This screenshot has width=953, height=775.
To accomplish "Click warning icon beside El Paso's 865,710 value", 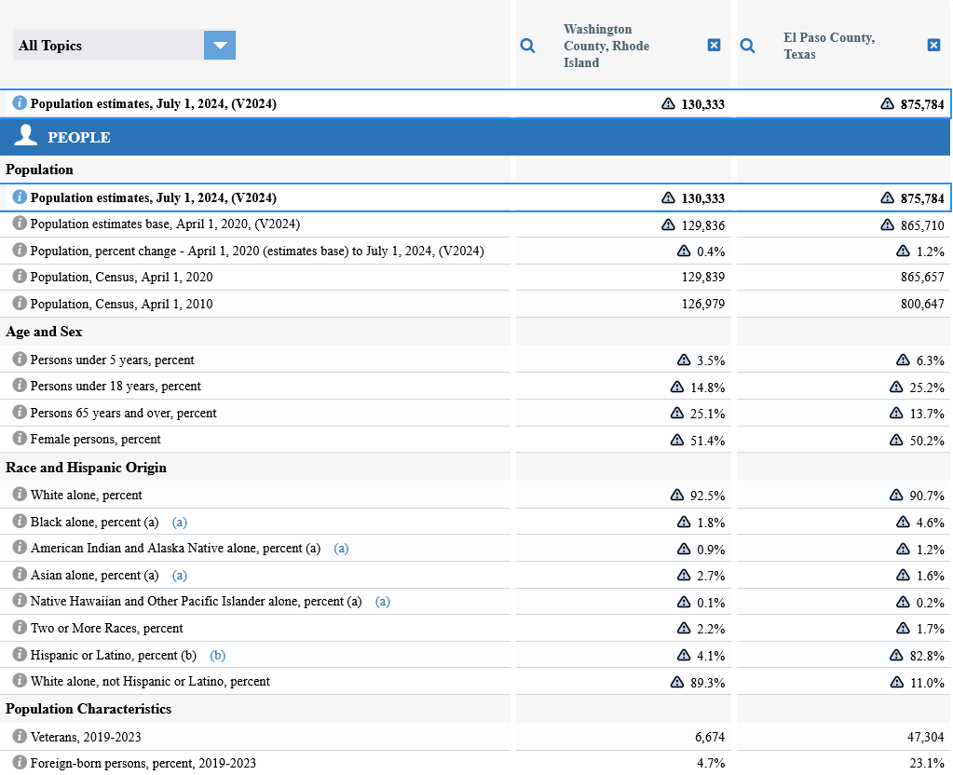I will [888, 224].
